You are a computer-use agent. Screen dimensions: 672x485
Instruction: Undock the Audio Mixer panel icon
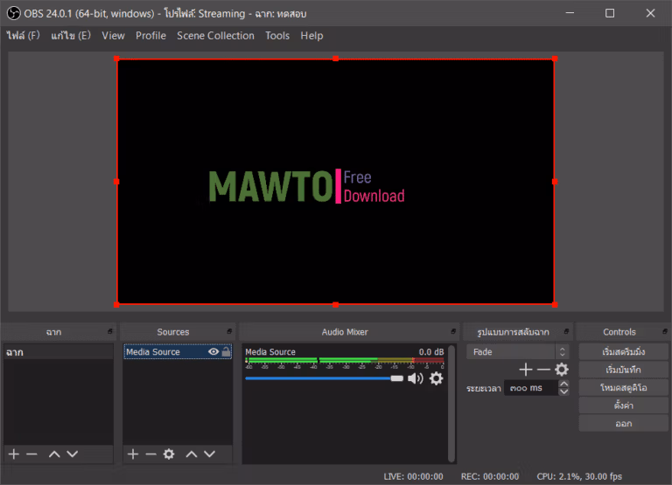point(453,331)
